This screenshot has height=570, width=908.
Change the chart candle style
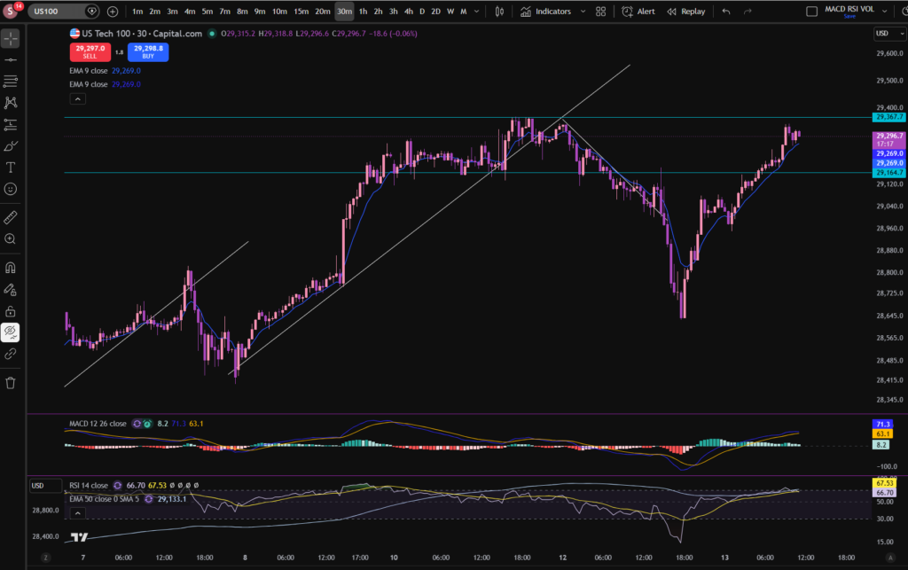pyautogui.click(x=500, y=11)
